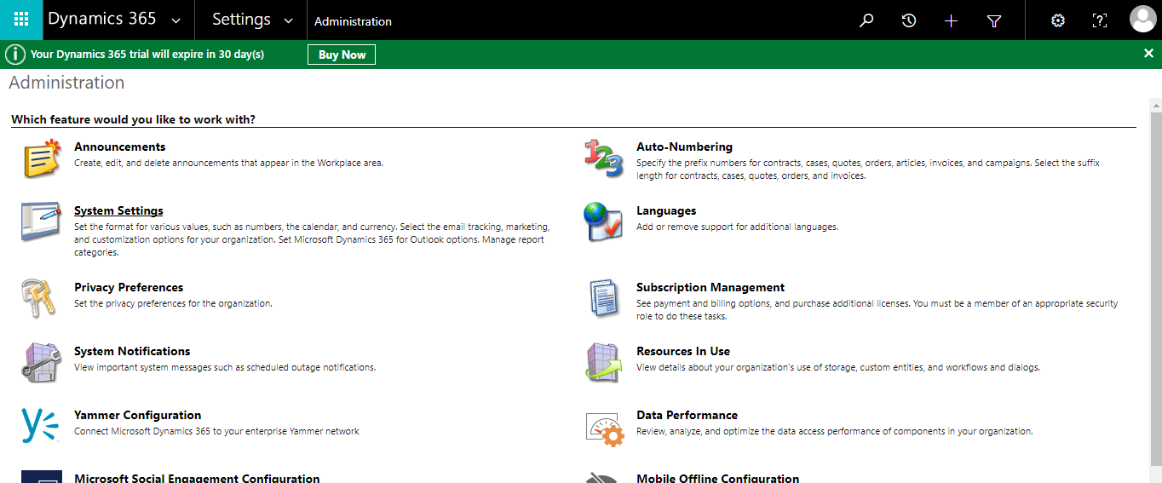The width and height of the screenshot is (1162, 483).
Task: Dismiss the trial expiration banner
Action: coord(1148,54)
